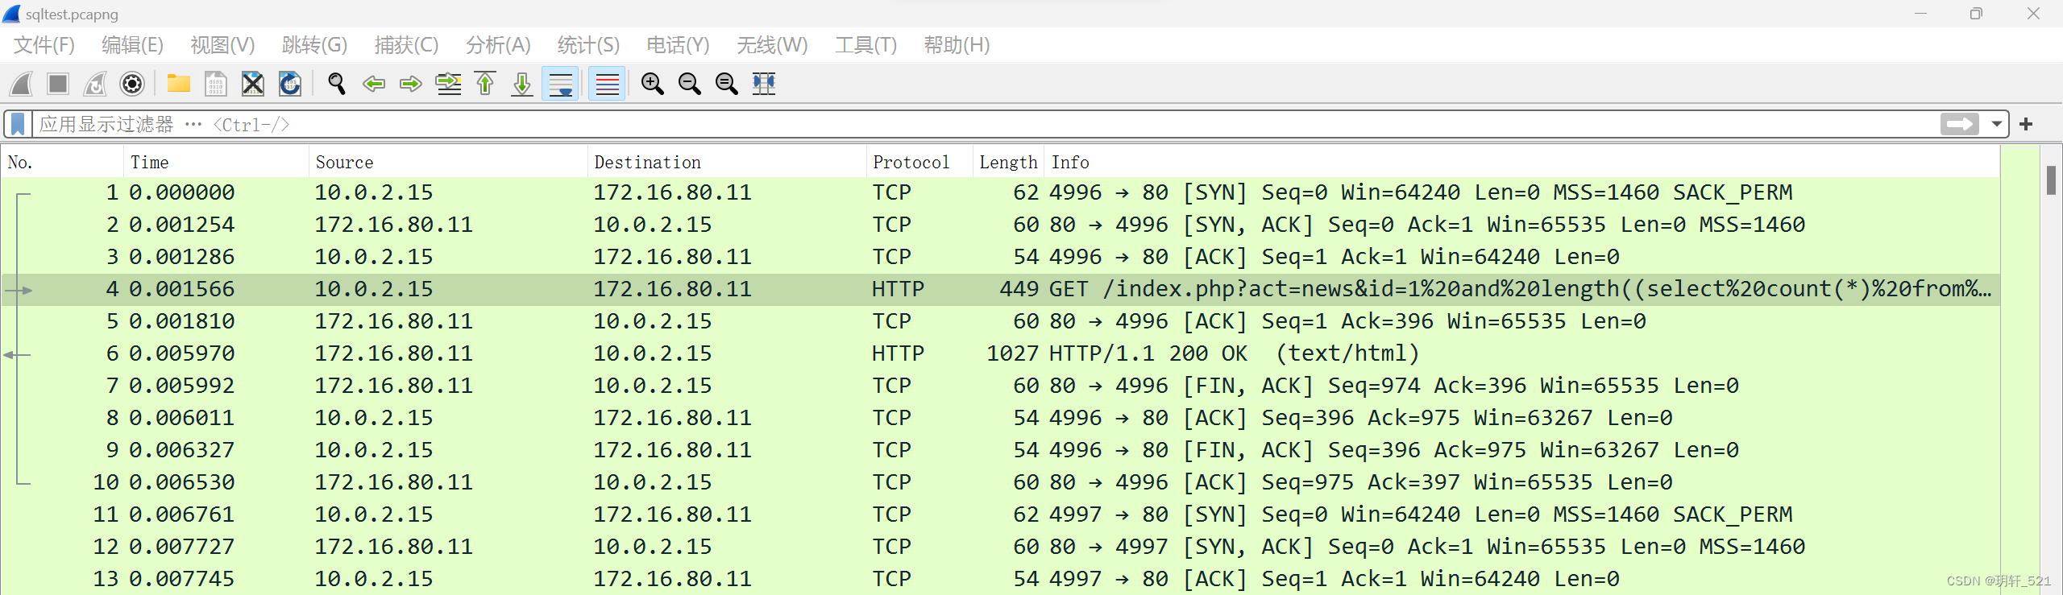Sort by the Protocol column header
The height and width of the screenshot is (595, 2063).
[x=919, y=162]
